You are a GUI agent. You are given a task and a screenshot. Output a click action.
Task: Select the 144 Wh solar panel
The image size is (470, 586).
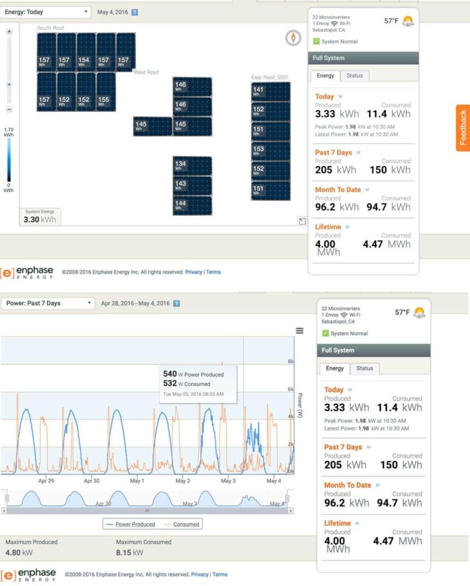pos(192,205)
